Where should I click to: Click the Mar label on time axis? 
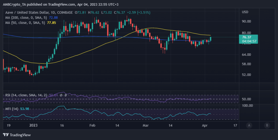(146, 125)
